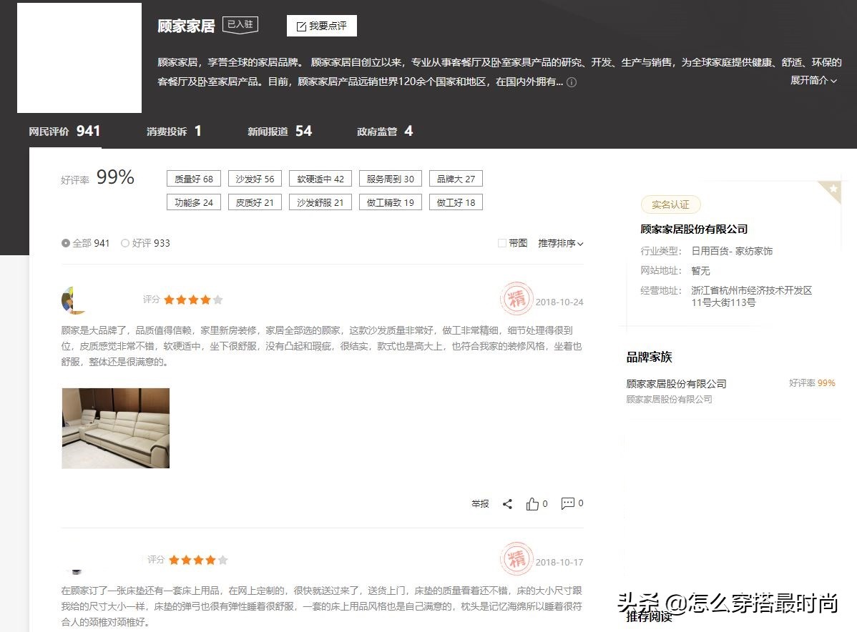Open the comments icon on the first review
The width and height of the screenshot is (857, 632).
coord(567,503)
